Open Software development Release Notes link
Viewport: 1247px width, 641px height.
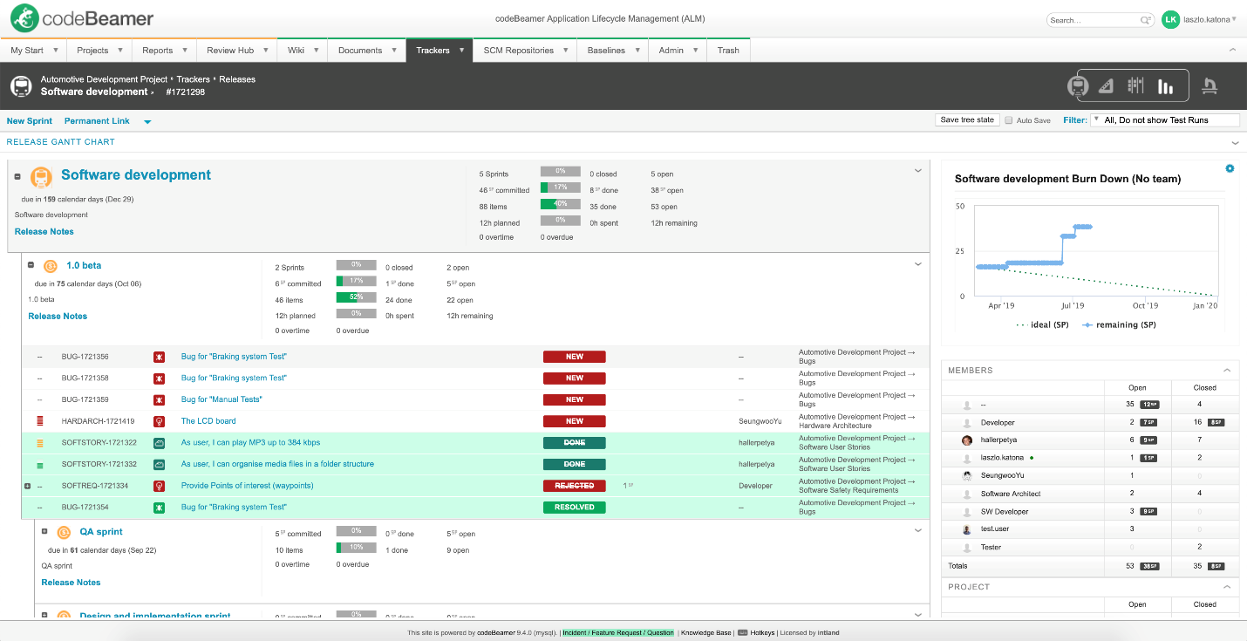pyautogui.click(x=44, y=232)
